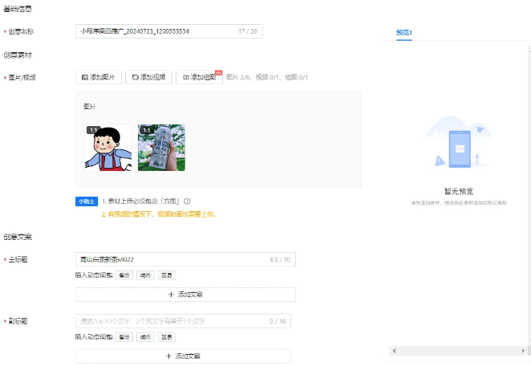Click the 创意素材 section heading
Screen dimensions: 531x366
coord(18,55)
